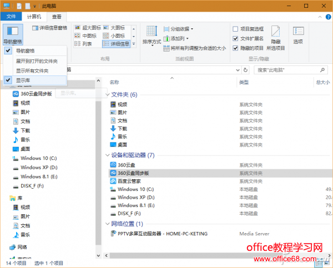Open 下载 in the navigation pane
Viewport: 333px width, 268px height.
click(x=22, y=130)
